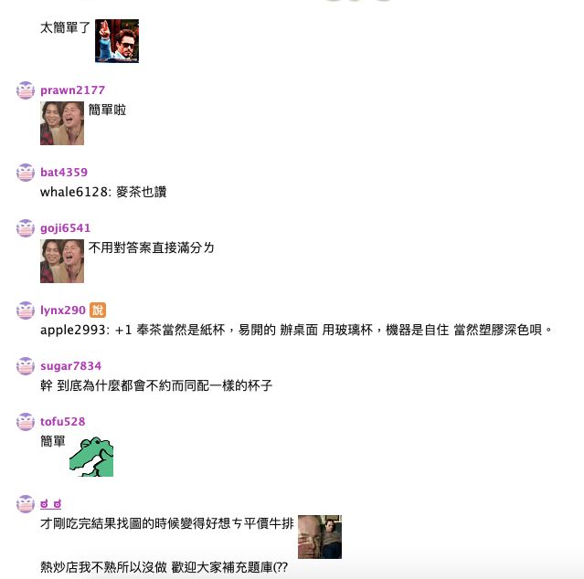584x579 pixels.
Task: Open goji6541's username link
Action: 65,228
